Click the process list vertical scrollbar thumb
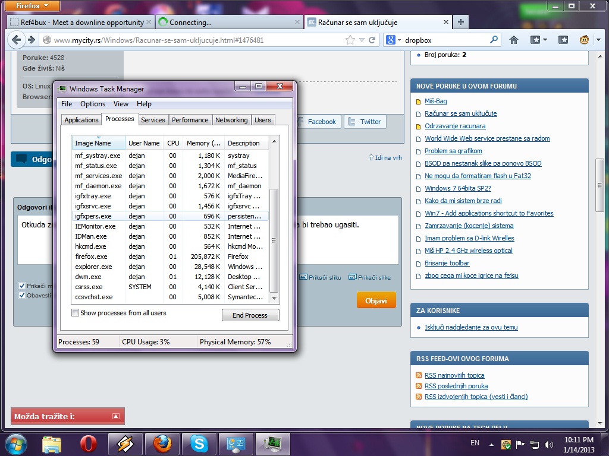This screenshot has width=609, height=456. click(x=274, y=240)
